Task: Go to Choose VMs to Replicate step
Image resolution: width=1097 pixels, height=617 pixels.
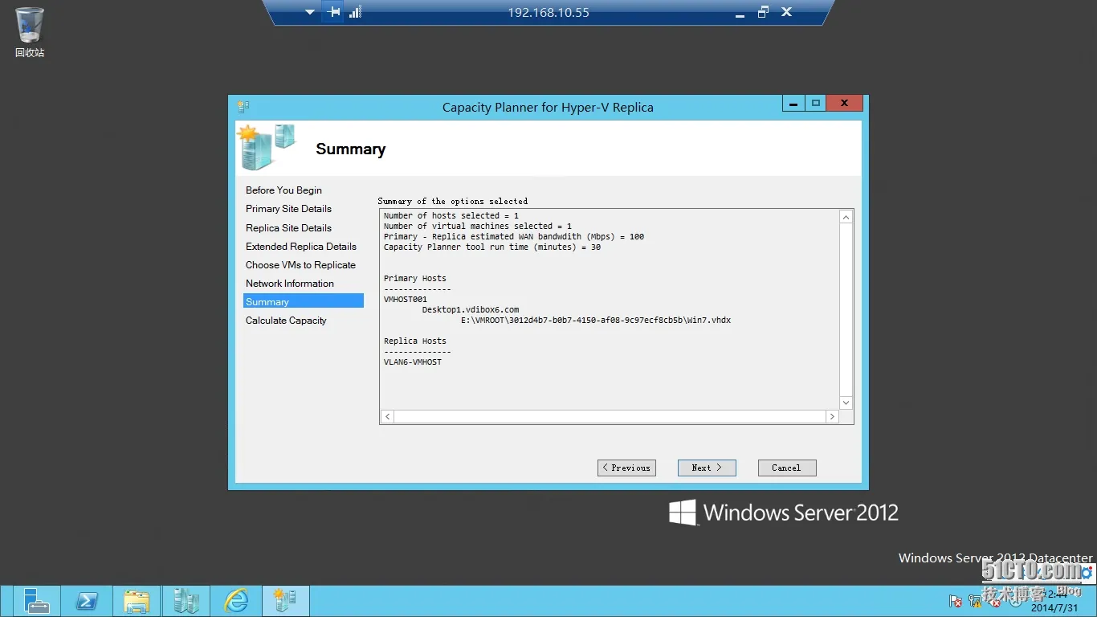Action: tap(300, 265)
